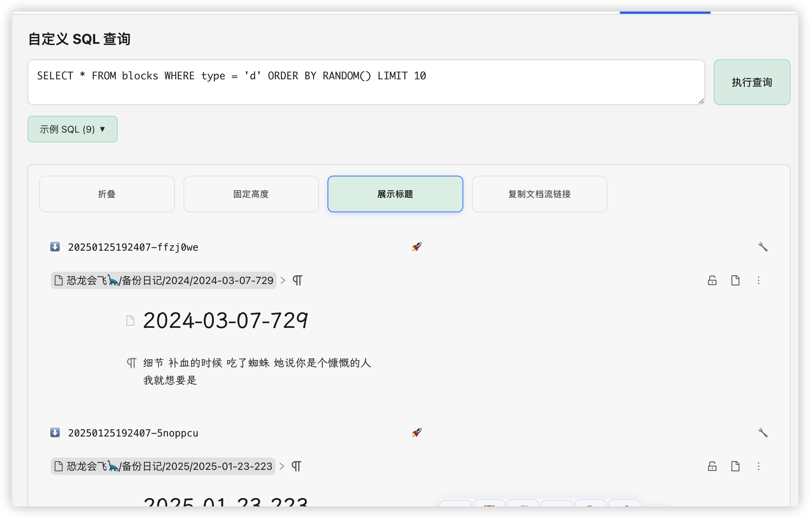Collapse block 20250125192407-5noppcu with down arrow

pos(55,433)
